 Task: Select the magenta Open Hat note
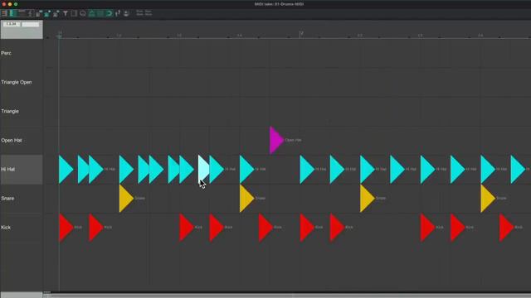[275, 140]
